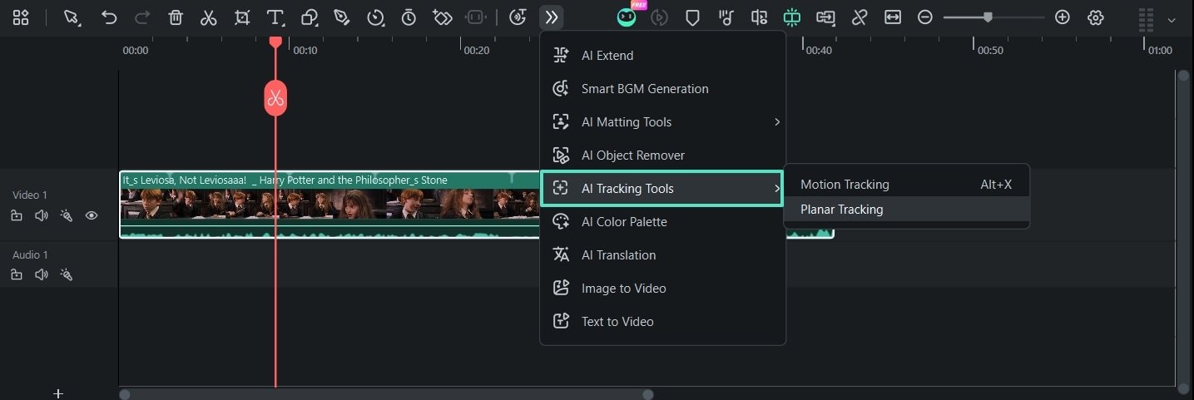
Task: Choose AI Color Palette
Action: click(663, 222)
